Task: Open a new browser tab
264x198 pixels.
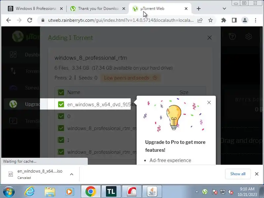Action: pos(199,9)
